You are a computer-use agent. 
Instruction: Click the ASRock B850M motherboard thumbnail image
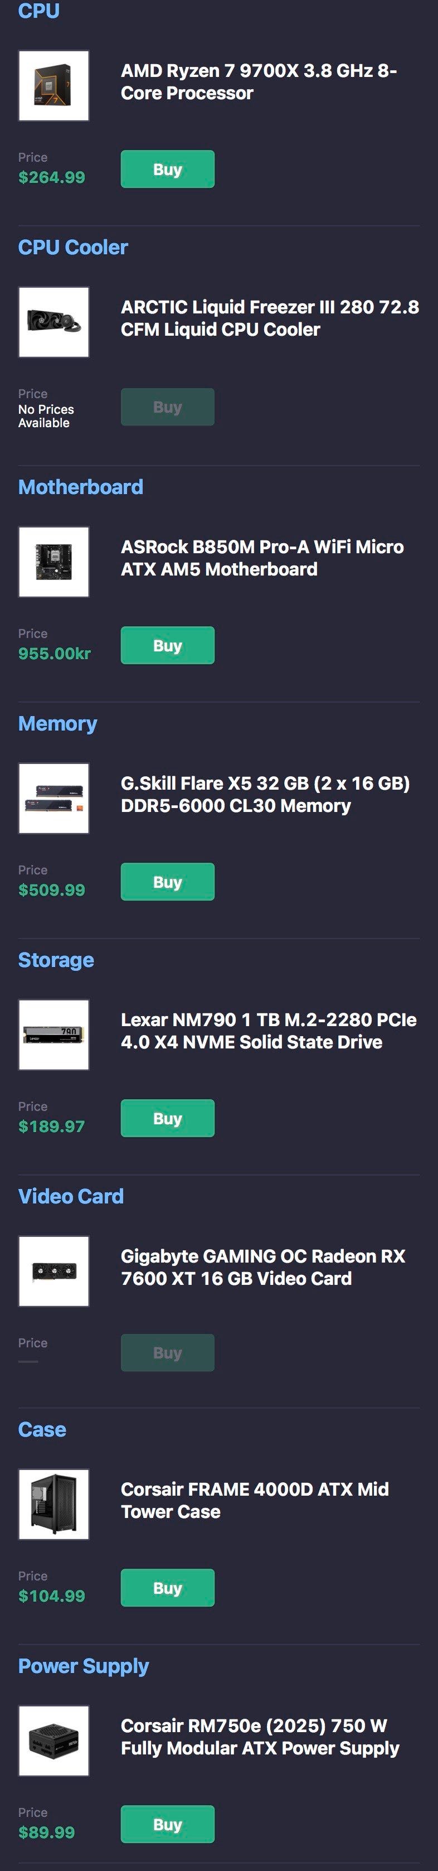[53, 562]
